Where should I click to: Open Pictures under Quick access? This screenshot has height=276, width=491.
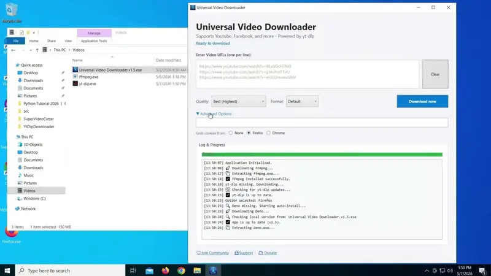[x=30, y=96]
